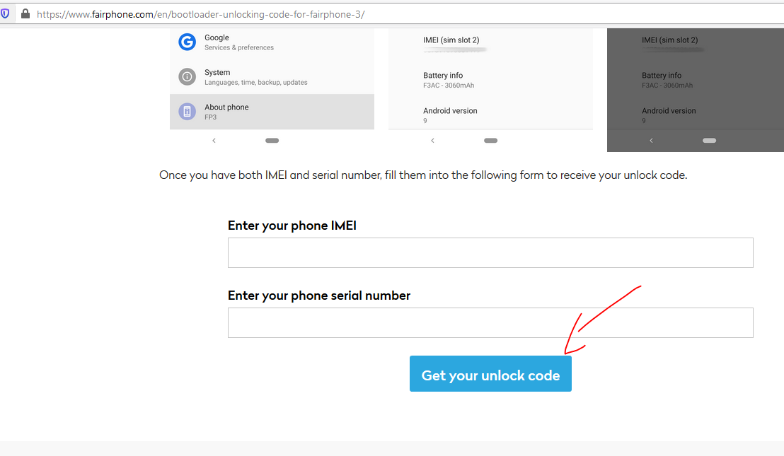Tap home pill under first phone screenshot
This screenshot has height=456, width=784.
pos(272,141)
